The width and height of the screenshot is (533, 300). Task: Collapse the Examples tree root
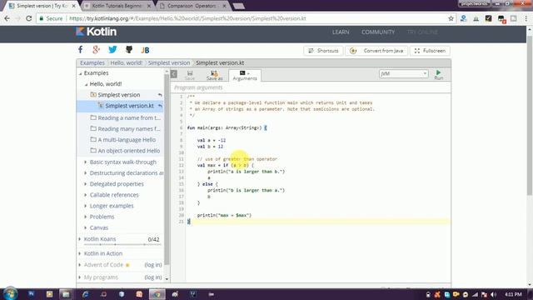coord(81,73)
